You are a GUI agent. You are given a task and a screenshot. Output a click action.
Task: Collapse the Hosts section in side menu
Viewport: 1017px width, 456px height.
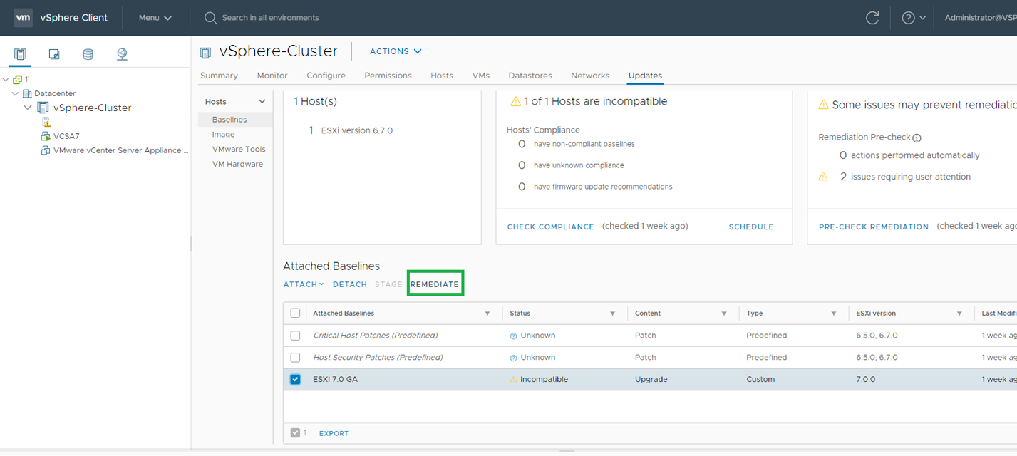(262, 102)
